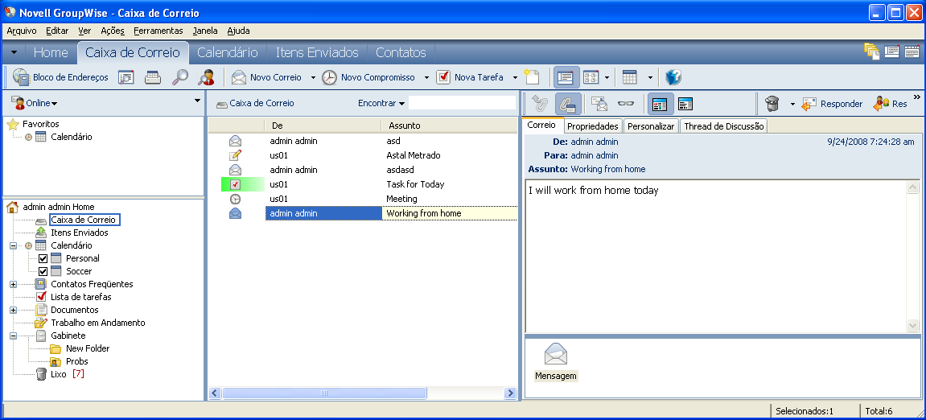Click the magnifying glass find icon
This screenshot has width=926, height=420.
point(180,77)
